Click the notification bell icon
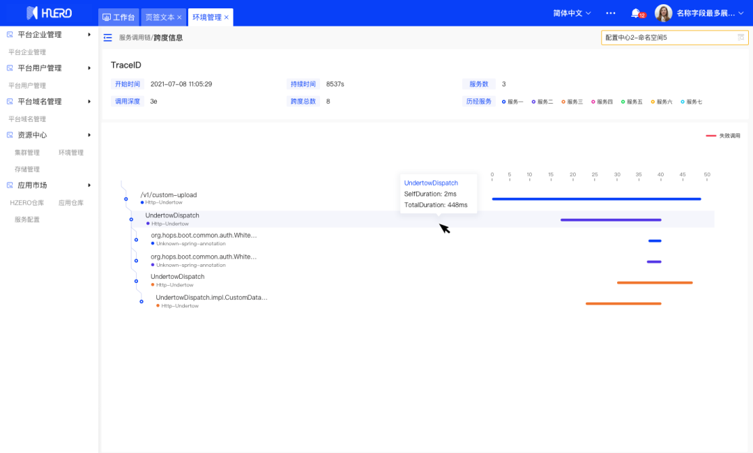 (x=635, y=13)
